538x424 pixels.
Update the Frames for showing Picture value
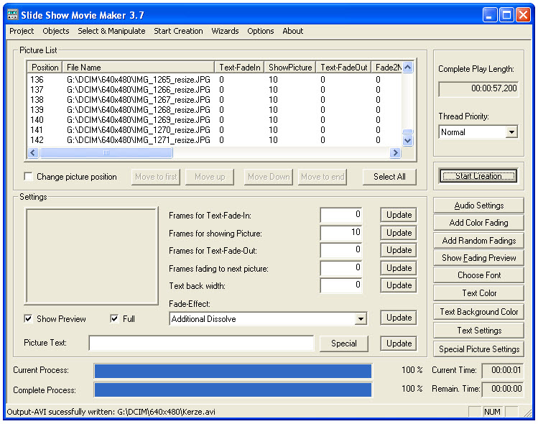399,233
